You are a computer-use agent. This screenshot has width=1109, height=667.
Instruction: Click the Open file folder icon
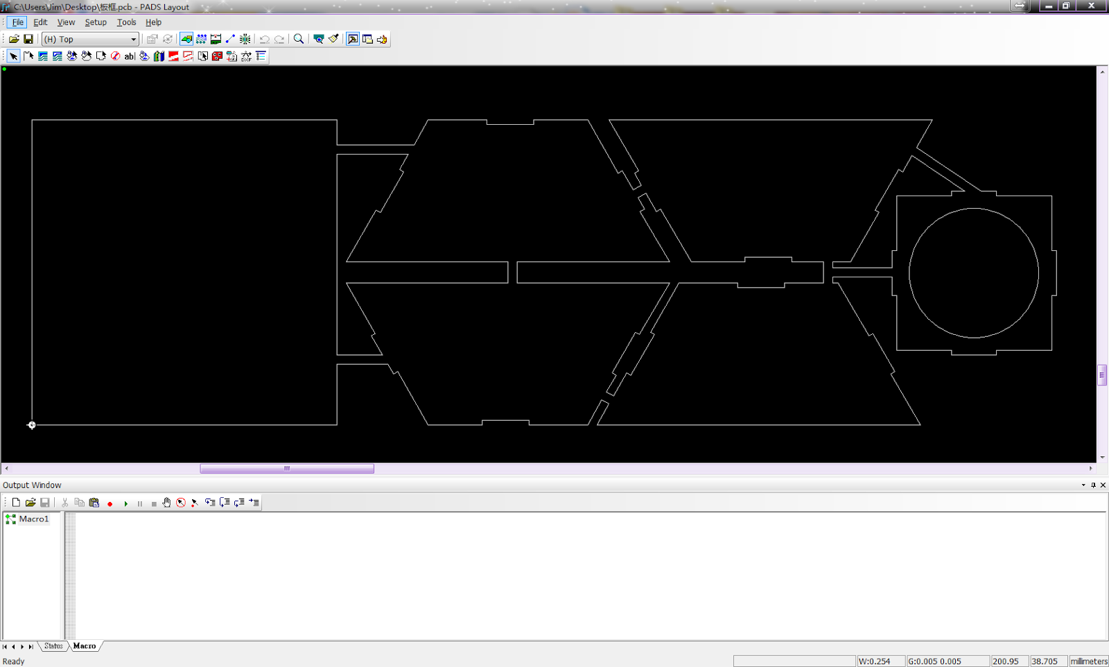click(x=14, y=40)
